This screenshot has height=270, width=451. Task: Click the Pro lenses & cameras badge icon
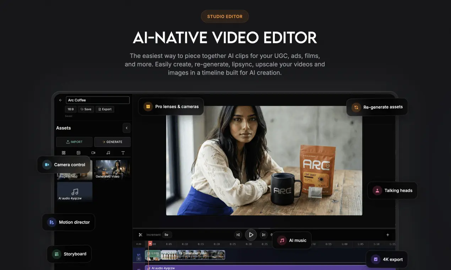click(148, 106)
